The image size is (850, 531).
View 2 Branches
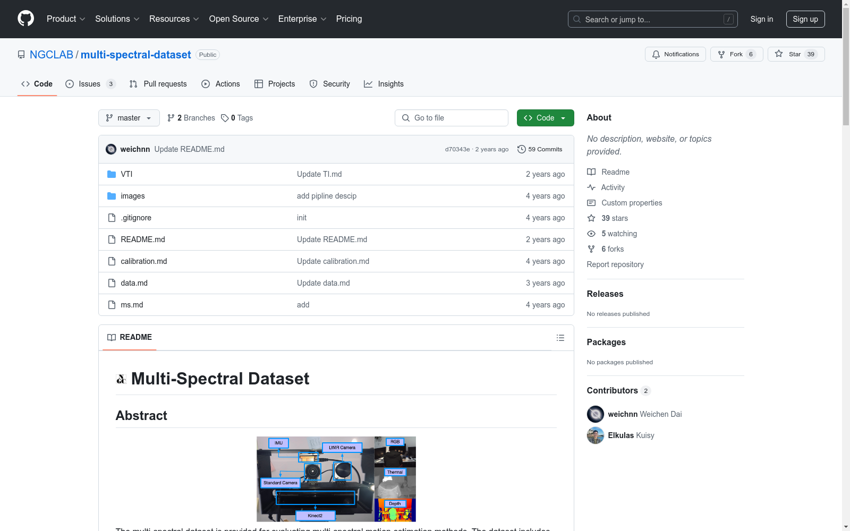(x=191, y=118)
